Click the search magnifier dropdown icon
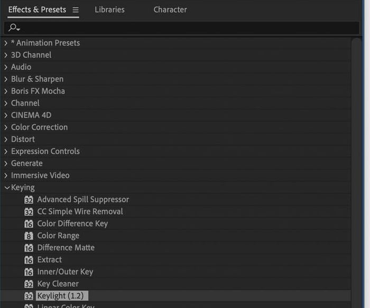The height and width of the screenshot is (308, 370). pos(14,27)
